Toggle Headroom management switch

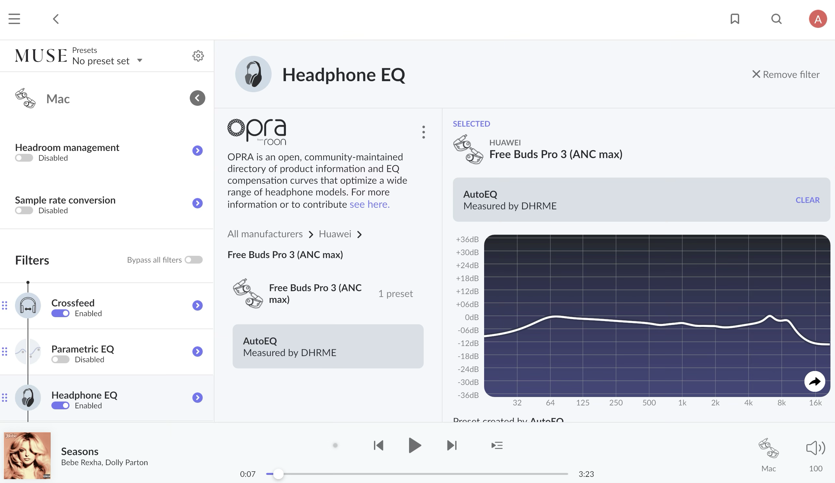click(x=24, y=158)
